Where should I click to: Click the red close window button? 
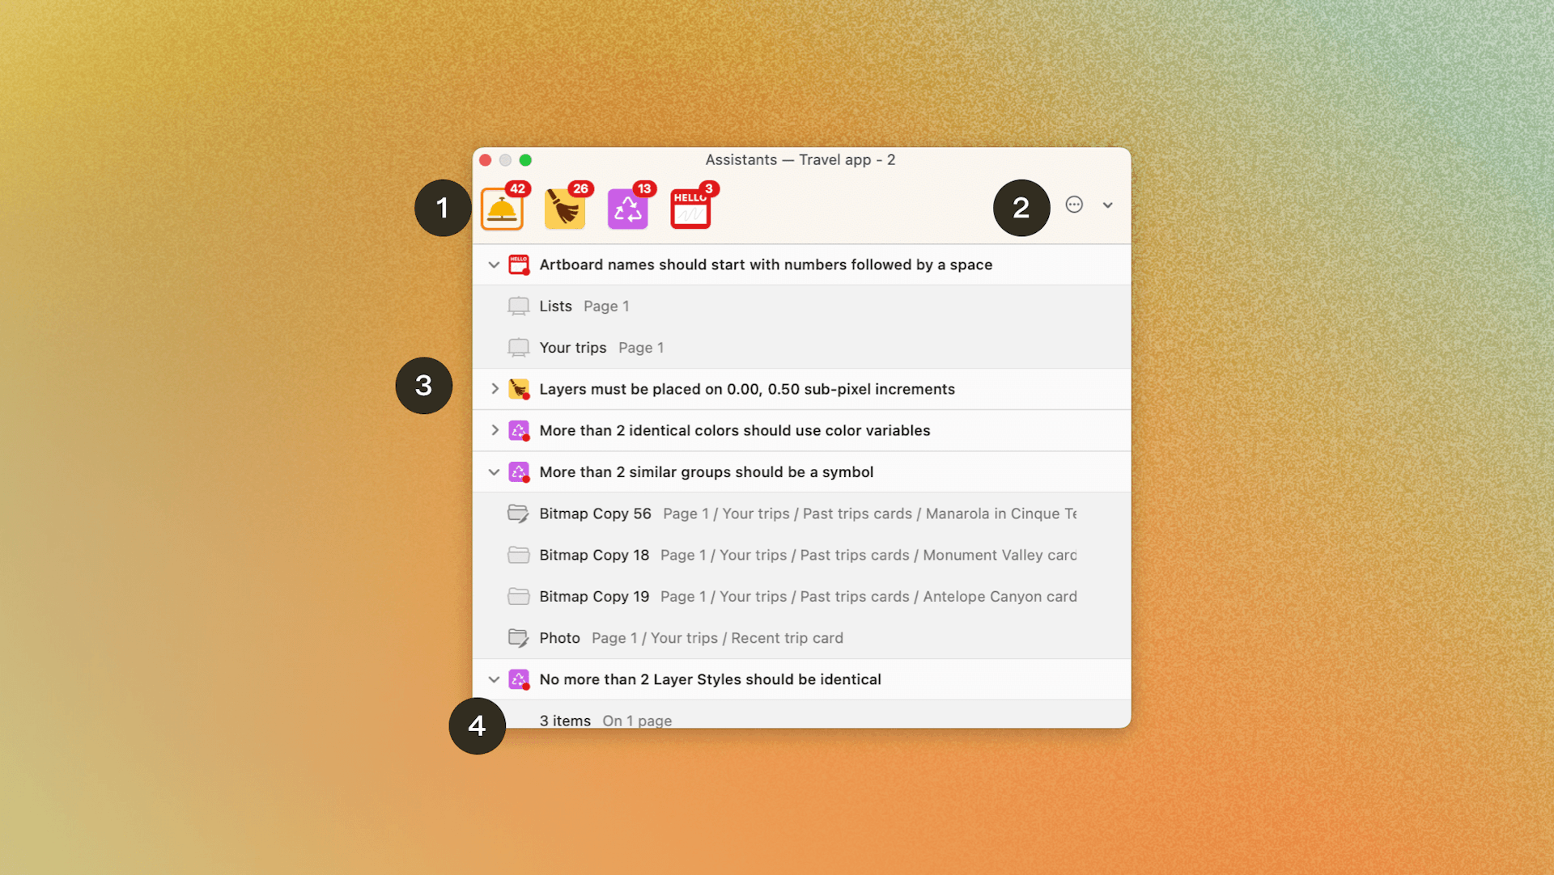(486, 160)
